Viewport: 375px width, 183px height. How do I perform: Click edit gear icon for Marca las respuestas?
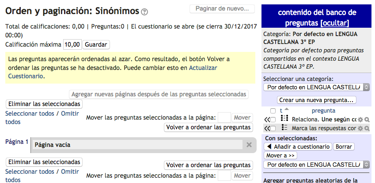pyautogui.click(x=360, y=128)
